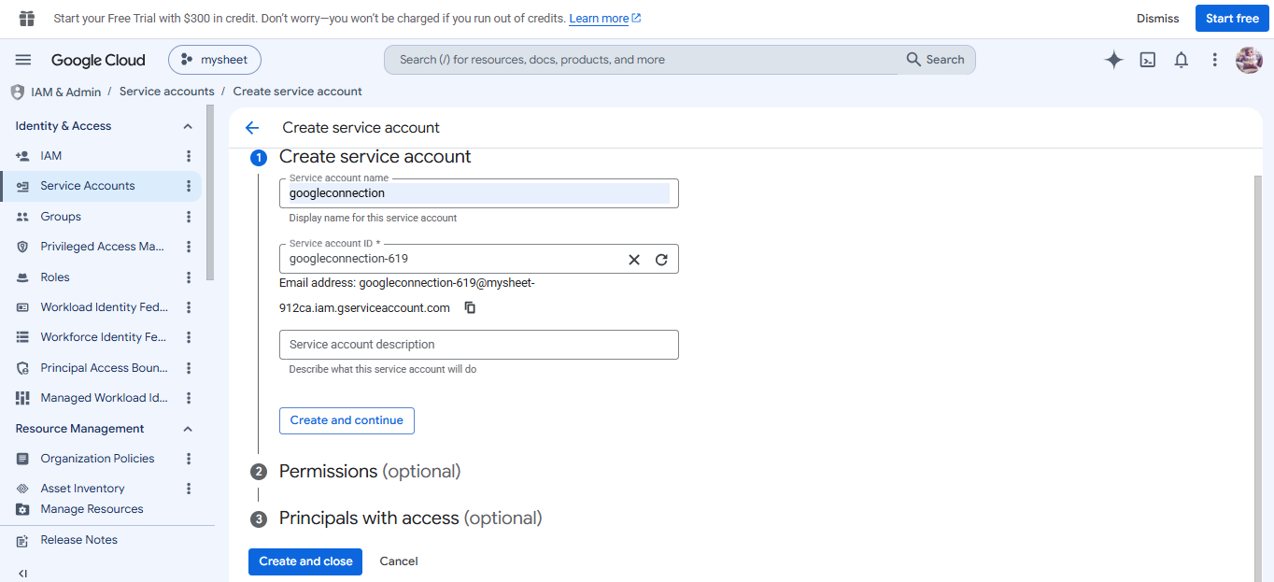The width and height of the screenshot is (1274, 582).
Task: Open the main navigation hamburger menu
Action: coord(23,60)
